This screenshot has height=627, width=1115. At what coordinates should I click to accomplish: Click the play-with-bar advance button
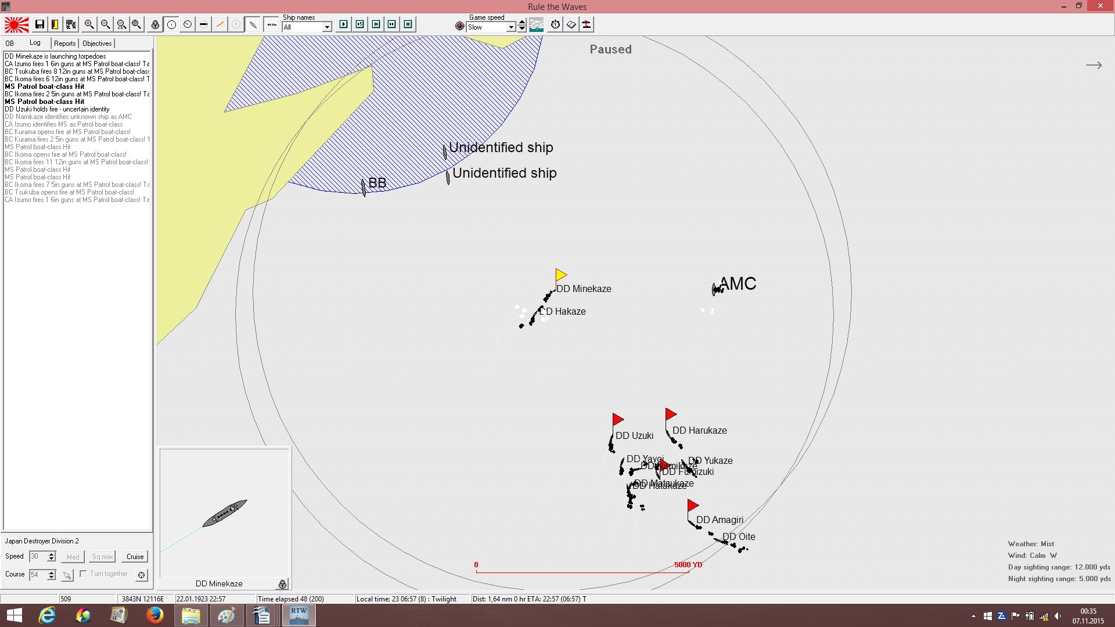click(x=376, y=24)
